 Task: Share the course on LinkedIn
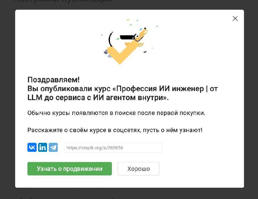(x=43, y=147)
